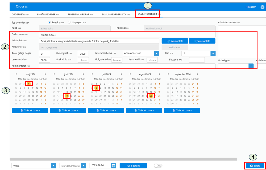The height and width of the screenshot is (170, 266).
Task: Go to previous month in augusti 2024 calendar
Action: [x=130, y=74]
